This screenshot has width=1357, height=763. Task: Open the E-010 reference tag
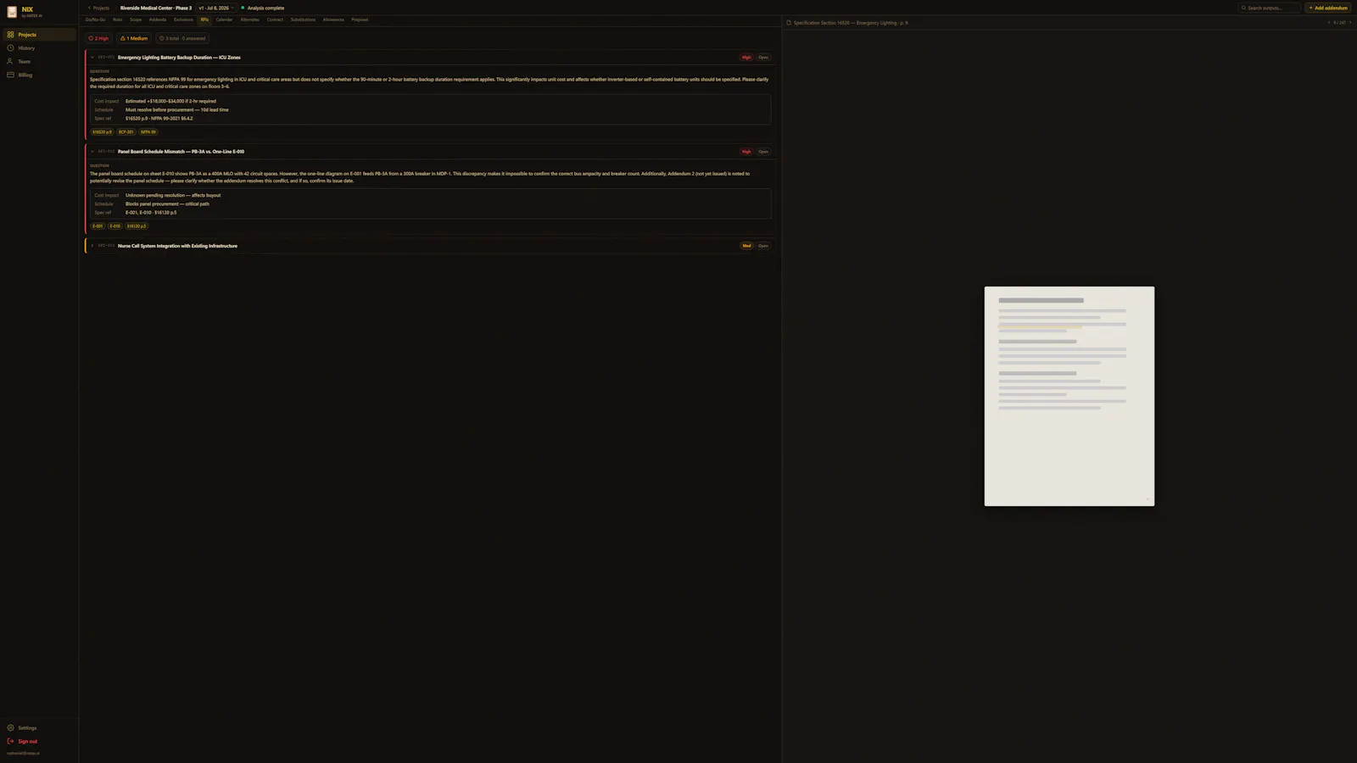click(x=115, y=226)
